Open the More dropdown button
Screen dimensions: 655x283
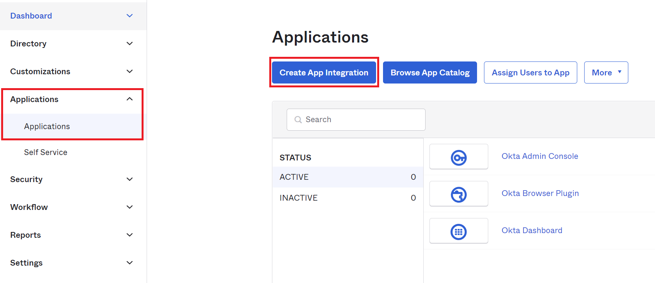[x=606, y=72]
